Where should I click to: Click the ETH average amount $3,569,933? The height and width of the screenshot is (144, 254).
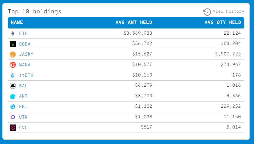(x=138, y=33)
